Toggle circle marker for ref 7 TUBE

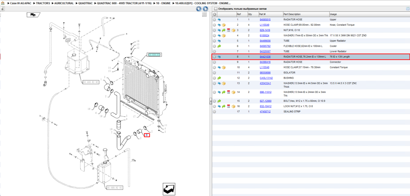point(214,52)
